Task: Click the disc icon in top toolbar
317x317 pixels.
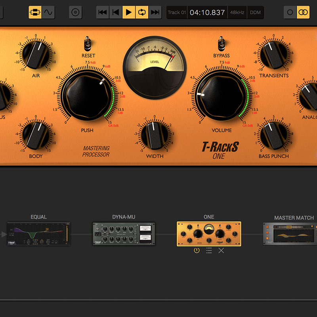Action: 75,12
